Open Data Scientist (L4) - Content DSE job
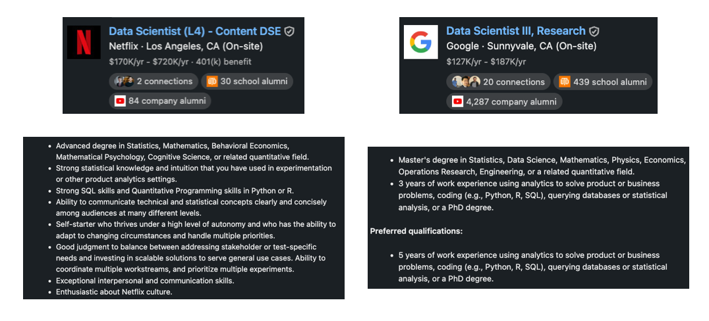The image size is (709, 321). [194, 31]
